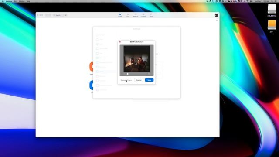Close the Edit Profile Picture dialog with red dot
The height and width of the screenshot is (157, 279).
coord(120,42)
